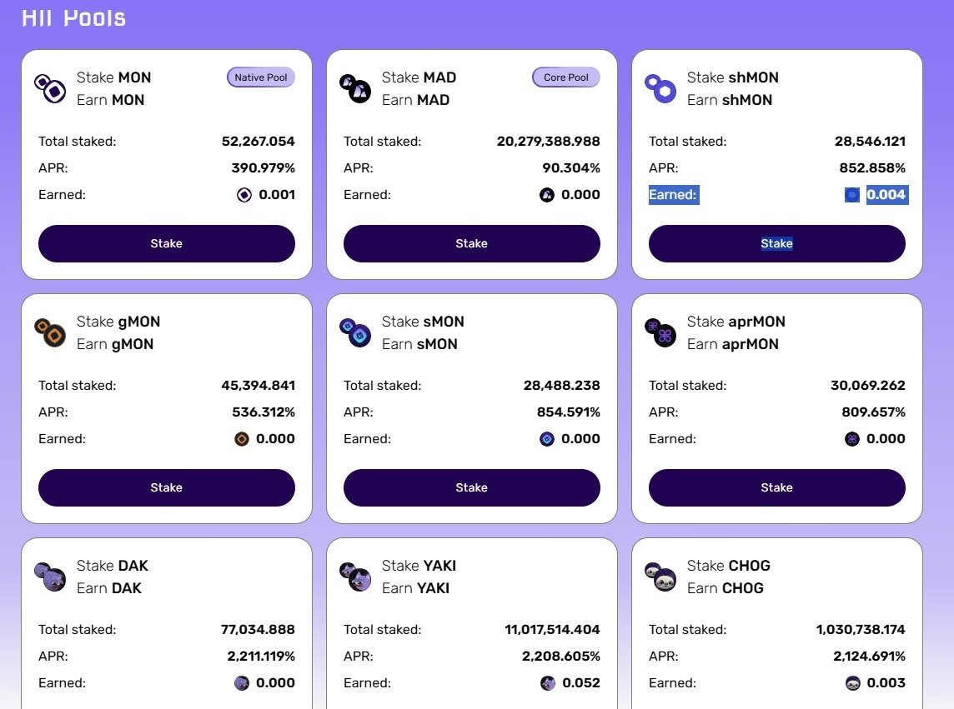Viewport: 954px width, 709px height.
Task: Click the All Pools heading
Action: [73, 17]
